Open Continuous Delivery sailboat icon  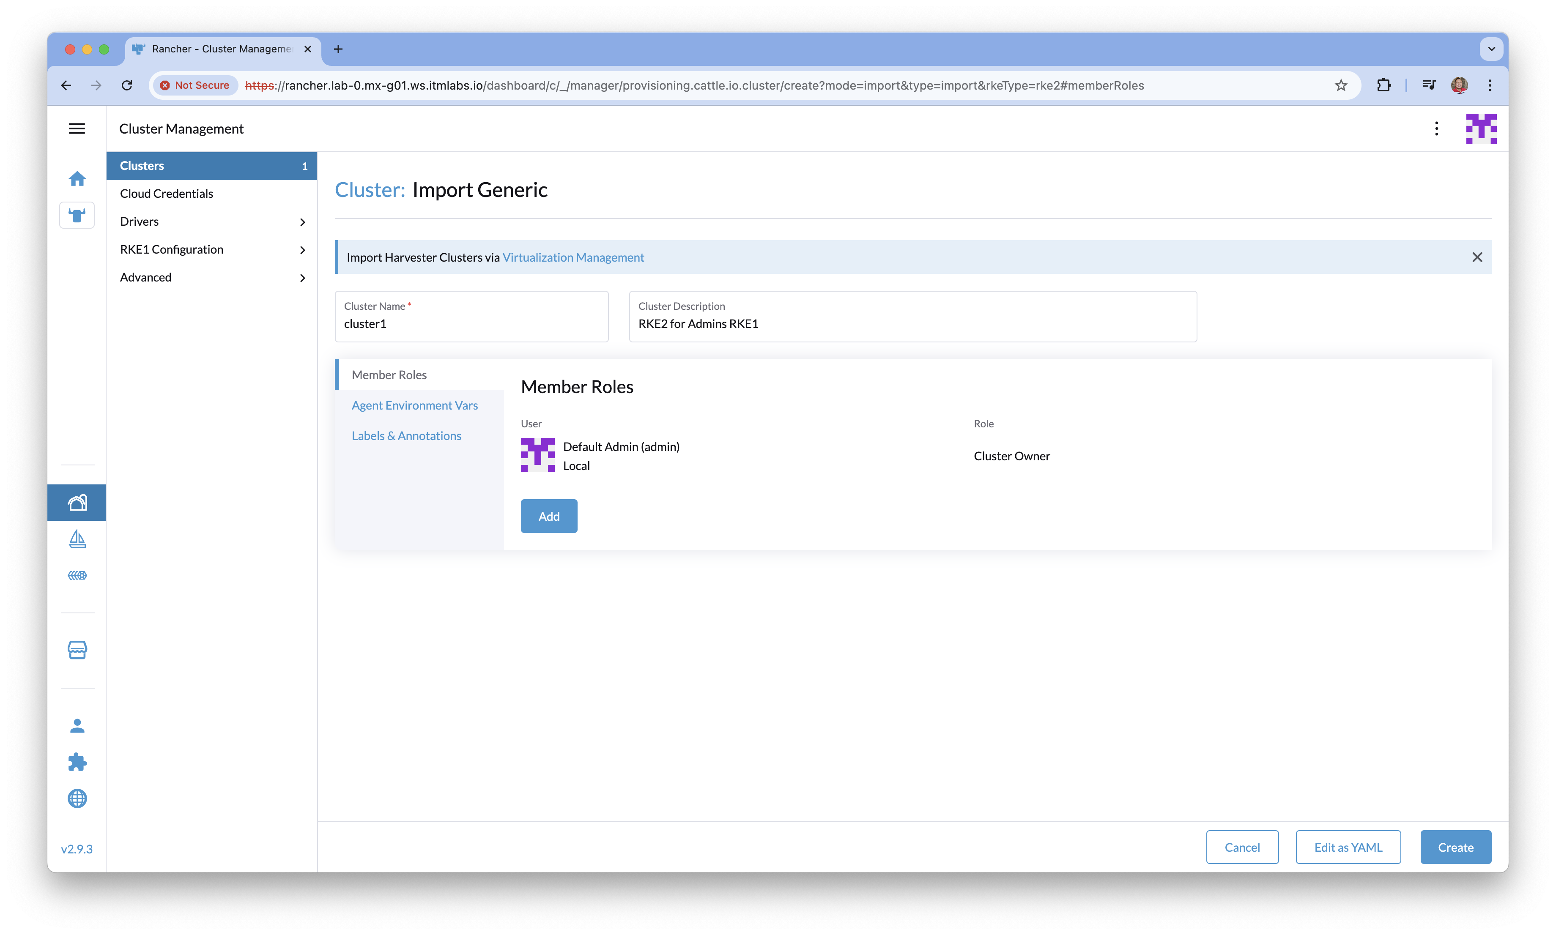pyautogui.click(x=77, y=539)
